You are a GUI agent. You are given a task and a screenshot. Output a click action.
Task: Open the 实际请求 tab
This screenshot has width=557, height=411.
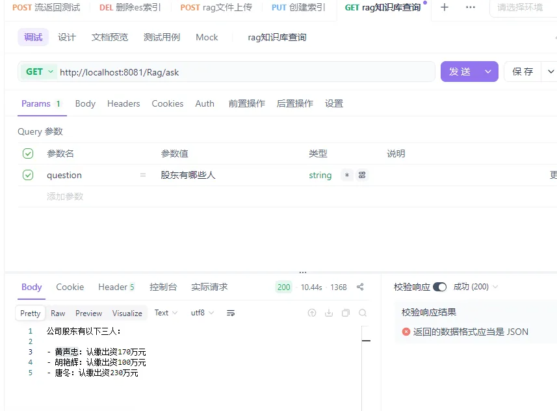point(209,287)
